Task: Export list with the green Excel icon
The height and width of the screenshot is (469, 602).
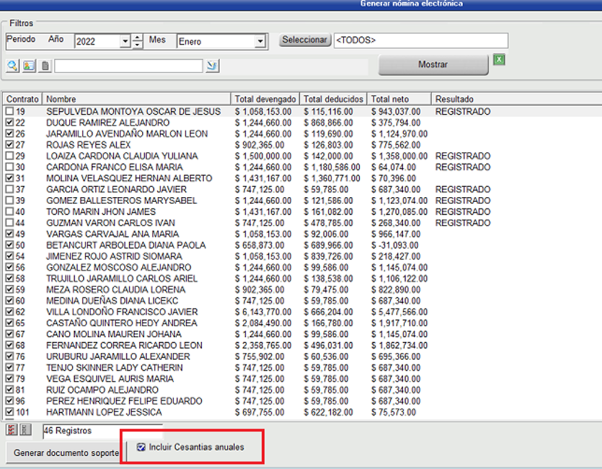Action: (x=500, y=59)
